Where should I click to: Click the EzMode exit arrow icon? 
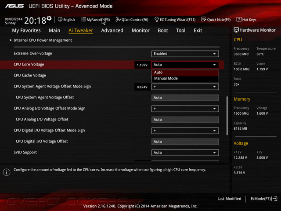[274, 199]
